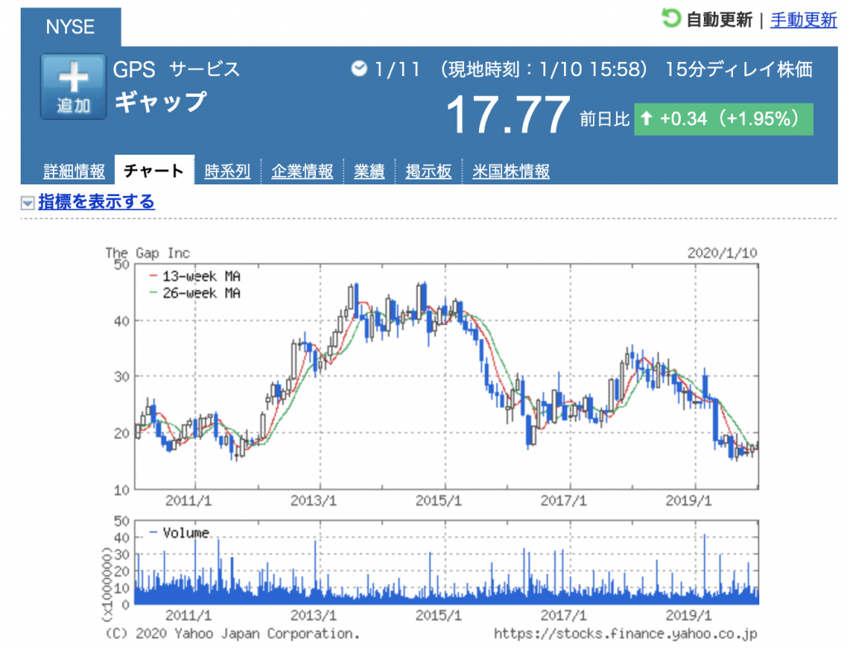
Task: Switch to the 時系列 tab
Action: click(x=227, y=171)
